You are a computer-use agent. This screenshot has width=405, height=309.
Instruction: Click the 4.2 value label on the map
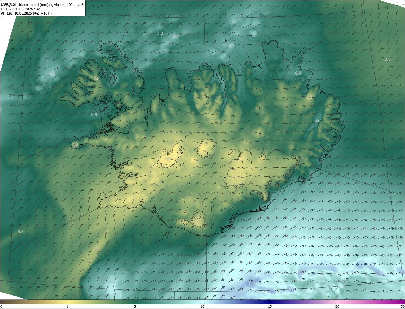(x=21, y=231)
